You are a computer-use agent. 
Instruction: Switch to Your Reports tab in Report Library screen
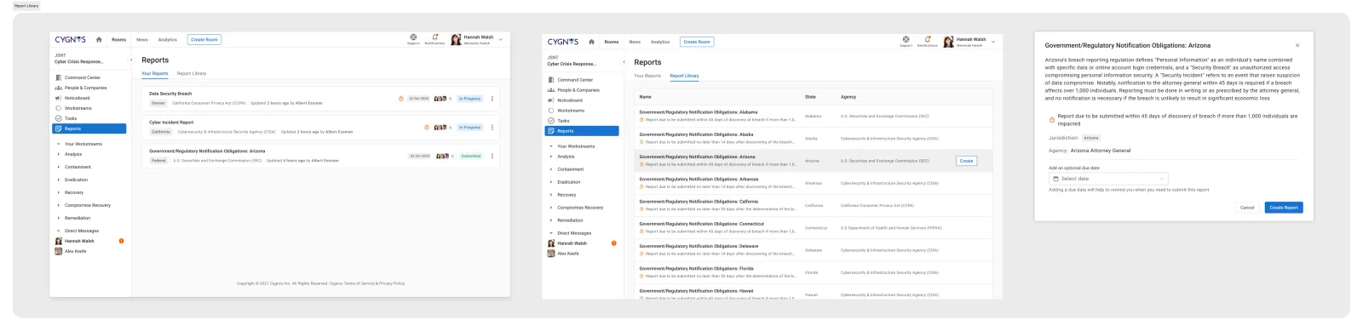pyautogui.click(x=647, y=76)
